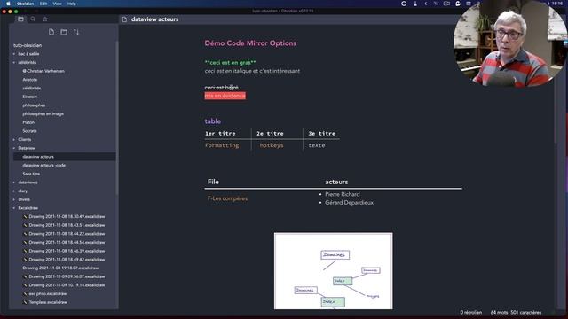Image resolution: width=568 pixels, height=319 pixels.
Task: Collapse the Excalidraw folder
Action: 28,208
